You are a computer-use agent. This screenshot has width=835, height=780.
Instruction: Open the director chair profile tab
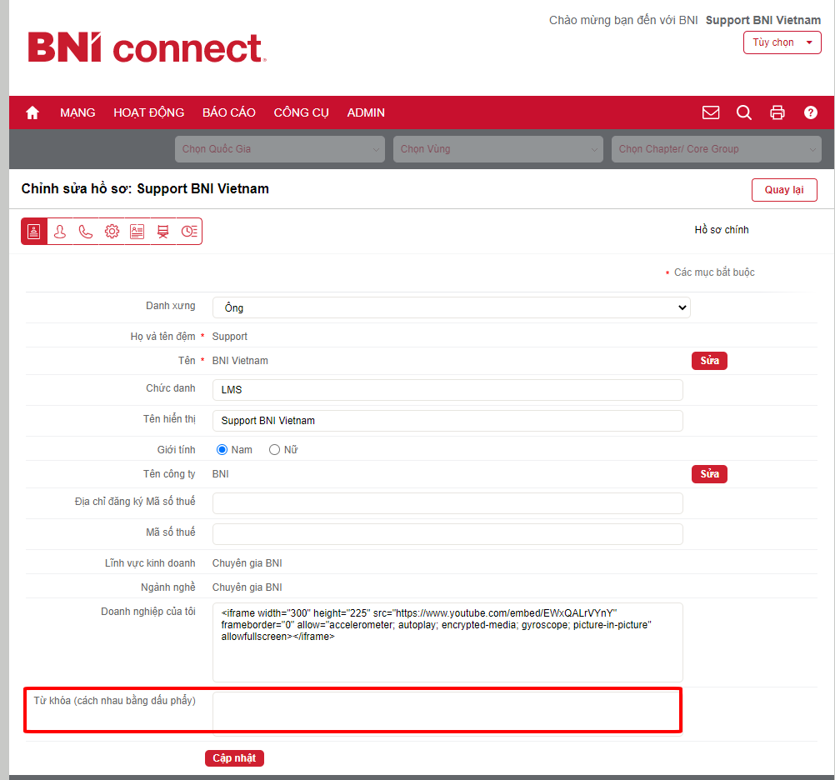tap(163, 232)
